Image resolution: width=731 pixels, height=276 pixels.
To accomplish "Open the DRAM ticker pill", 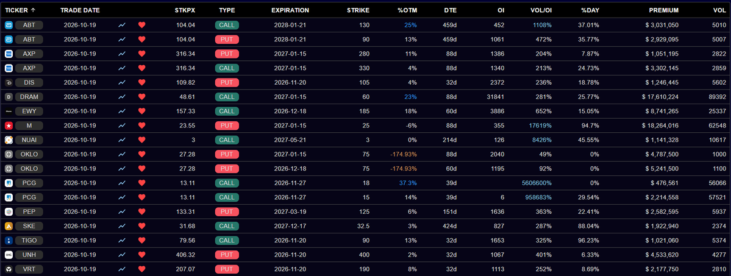I will tap(29, 97).
